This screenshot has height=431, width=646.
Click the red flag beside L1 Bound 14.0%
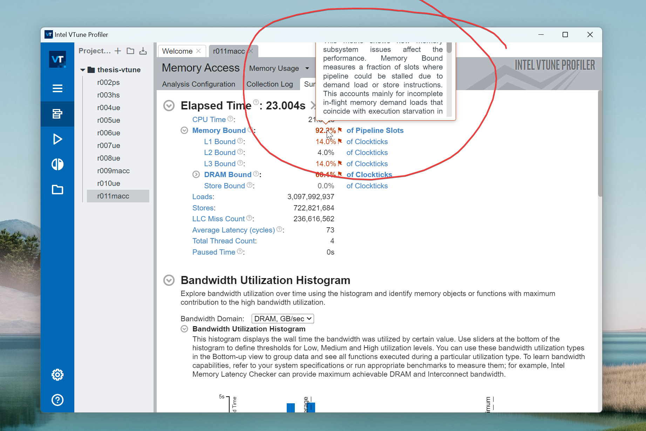point(340,141)
